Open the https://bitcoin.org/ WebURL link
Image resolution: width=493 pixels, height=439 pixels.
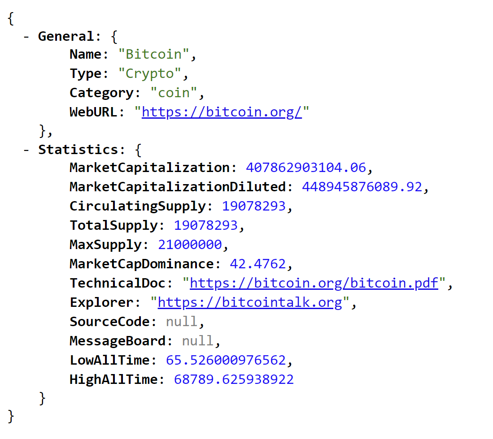(x=222, y=112)
